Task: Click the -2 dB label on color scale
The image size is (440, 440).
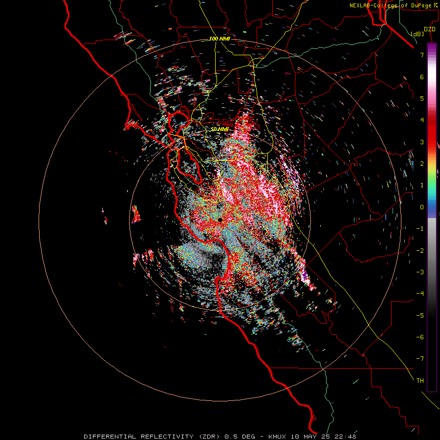Action: tap(420, 250)
